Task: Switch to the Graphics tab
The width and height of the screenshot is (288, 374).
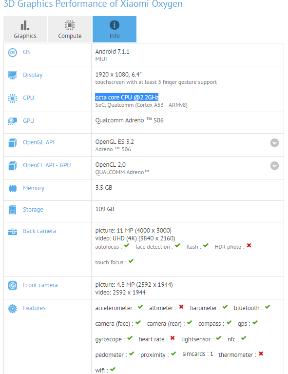Action: 25,29
